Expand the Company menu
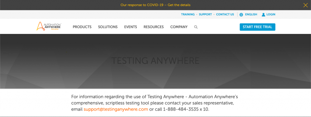 179,27
